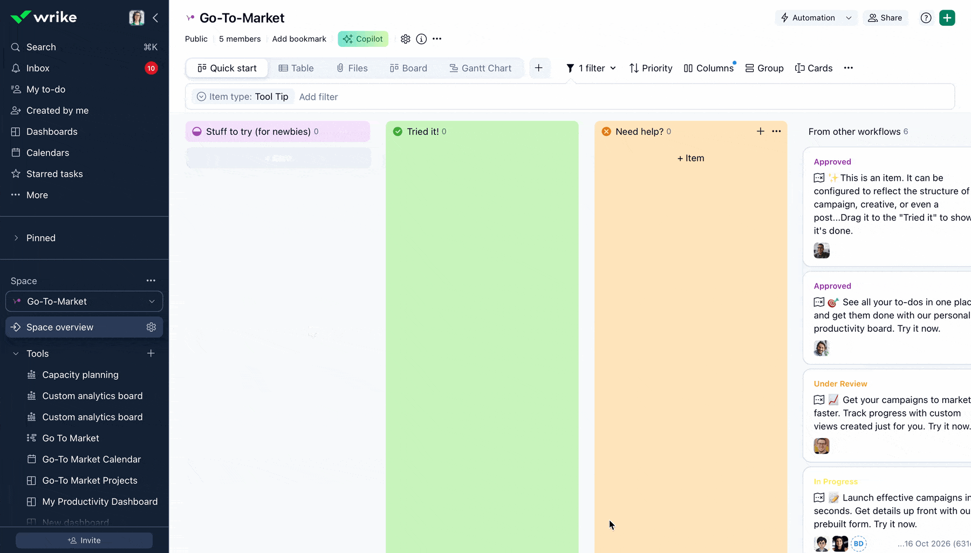Open the Need help column ellipsis menu

(x=777, y=131)
